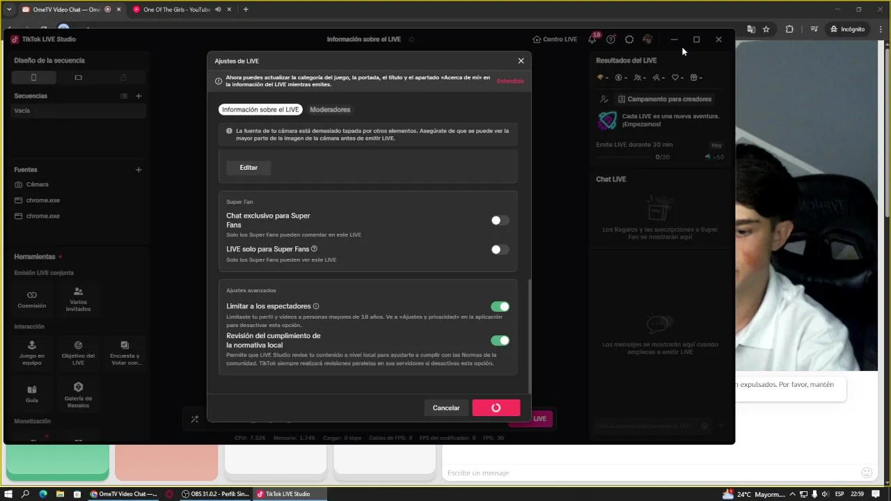Open the notifications bell
The width and height of the screenshot is (891, 501).
[x=592, y=39]
